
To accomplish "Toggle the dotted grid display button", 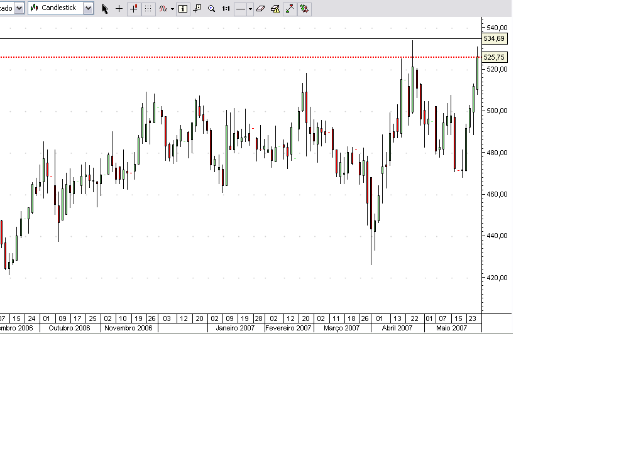I will [x=148, y=8].
